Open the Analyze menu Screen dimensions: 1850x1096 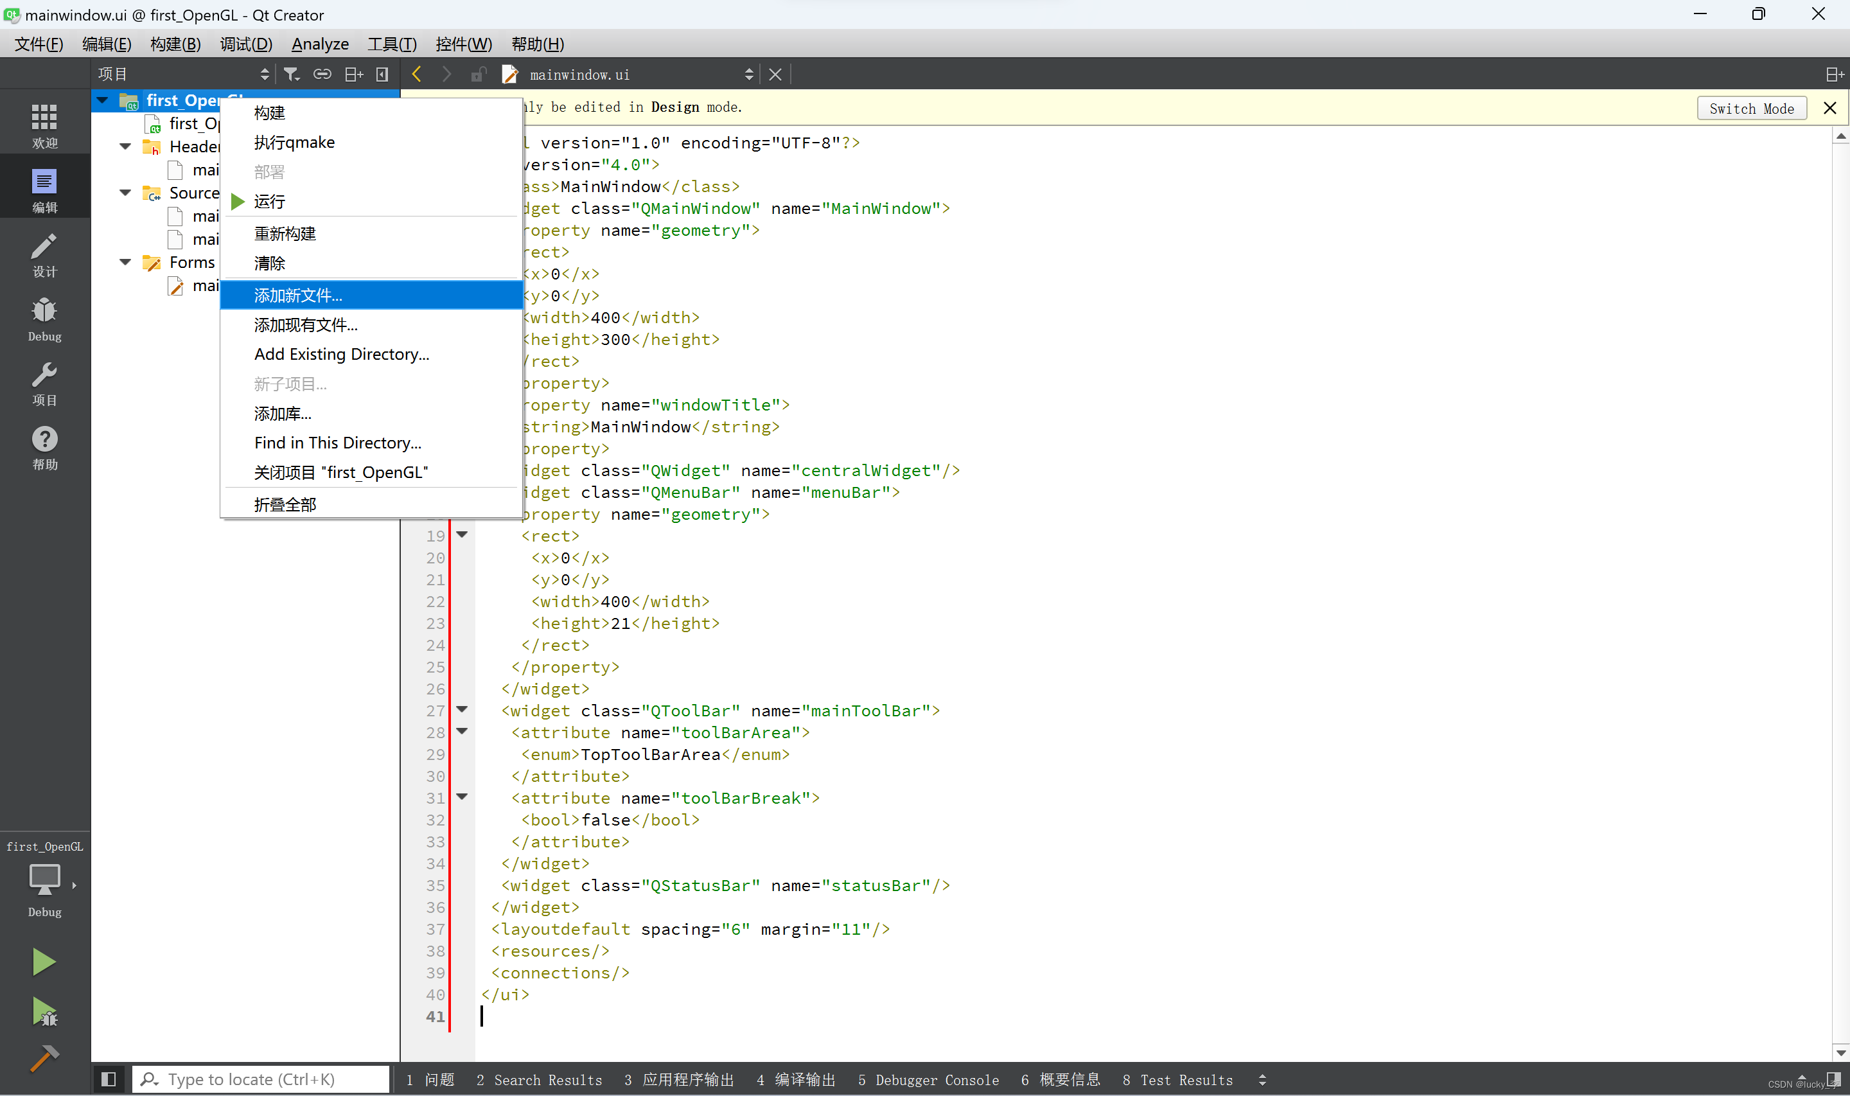[x=320, y=44]
